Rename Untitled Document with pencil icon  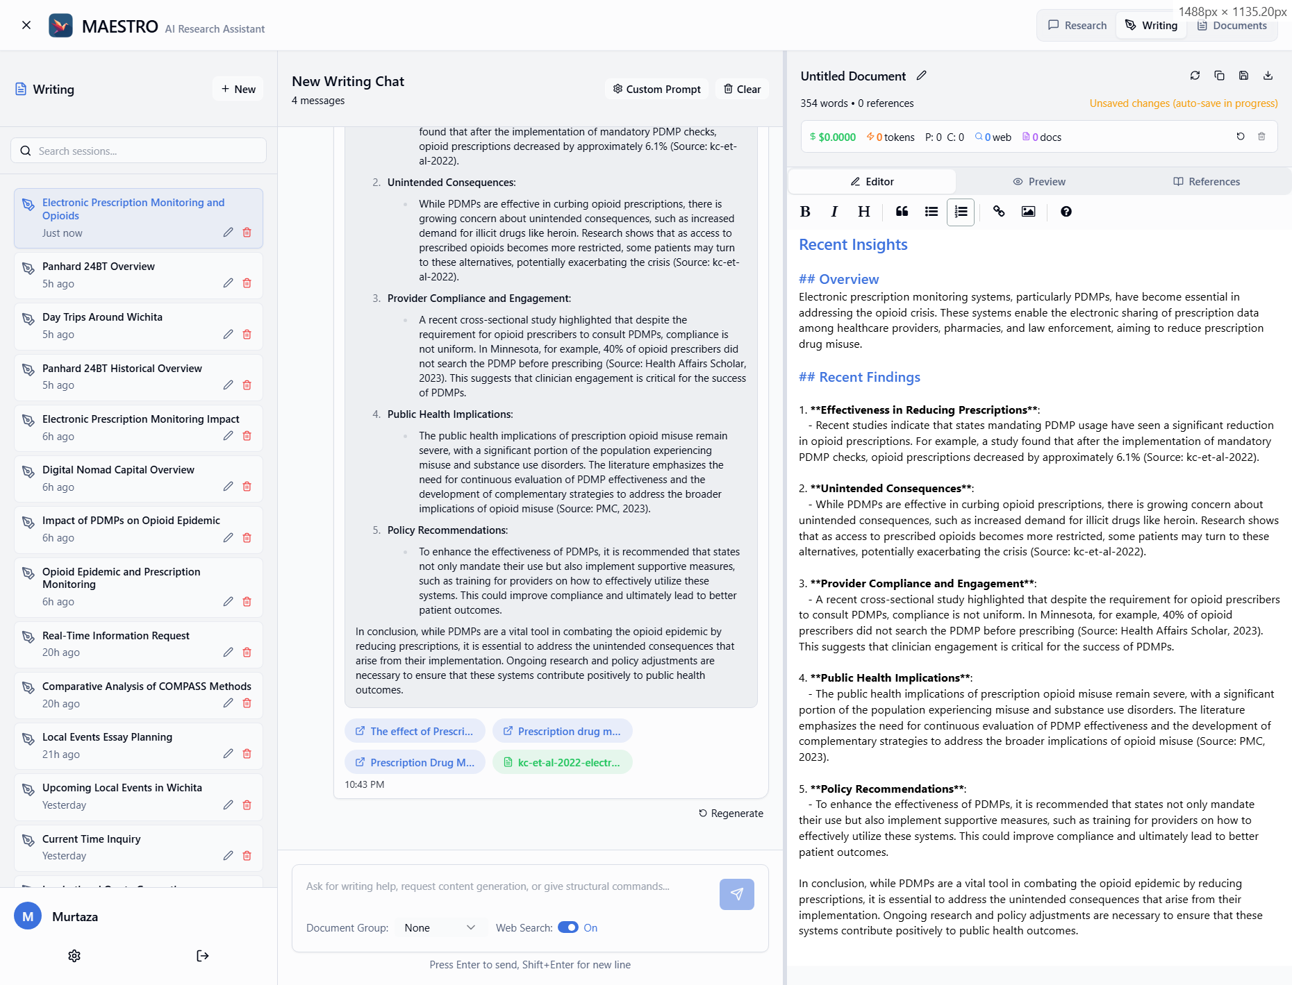[922, 76]
